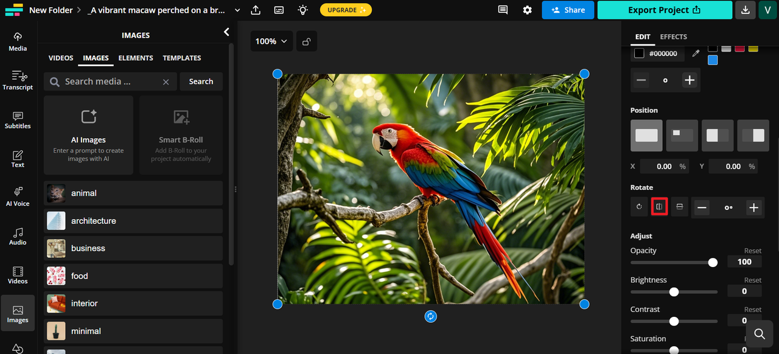
Task: Click the Search button
Action: pyautogui.click(x=201, y=82)
